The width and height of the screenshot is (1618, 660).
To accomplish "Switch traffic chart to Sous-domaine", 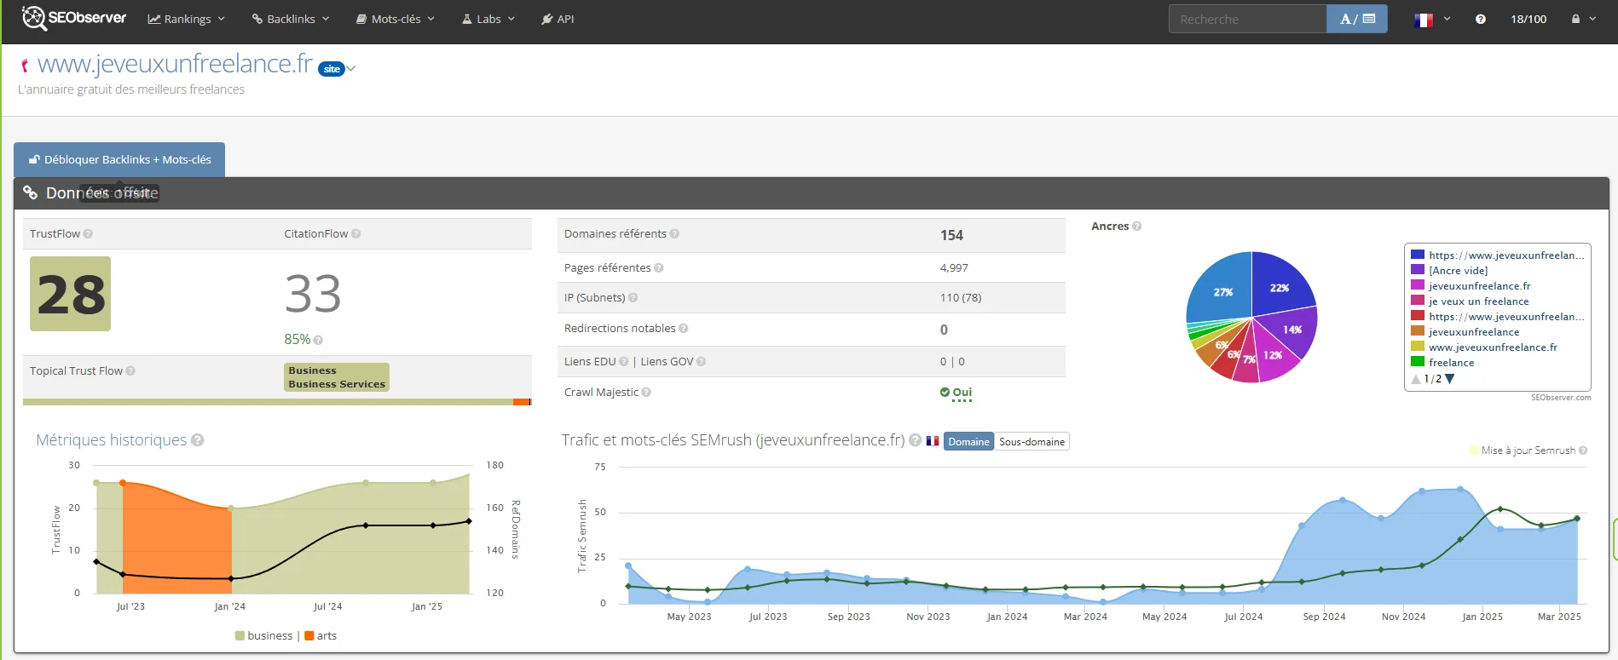I will [1031, 442].
